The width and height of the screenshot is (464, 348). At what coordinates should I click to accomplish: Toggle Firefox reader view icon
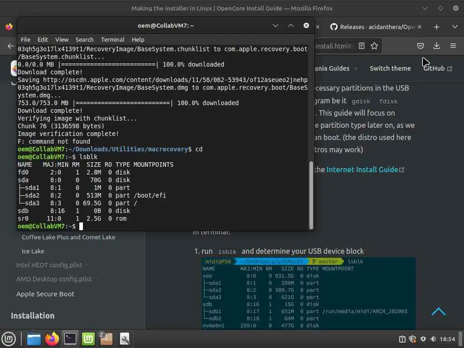[361, 46]
